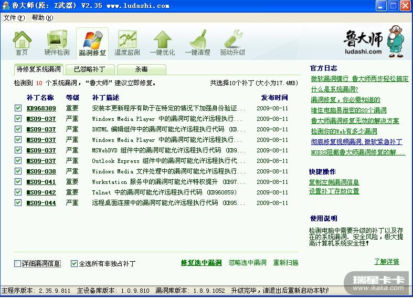Open the MS09-041 patch link

(x=41, y=182)
